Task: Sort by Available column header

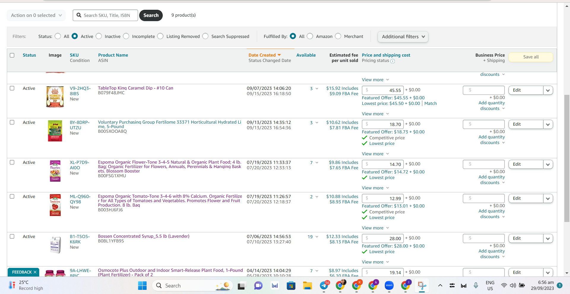Action: tap(306, 55)
